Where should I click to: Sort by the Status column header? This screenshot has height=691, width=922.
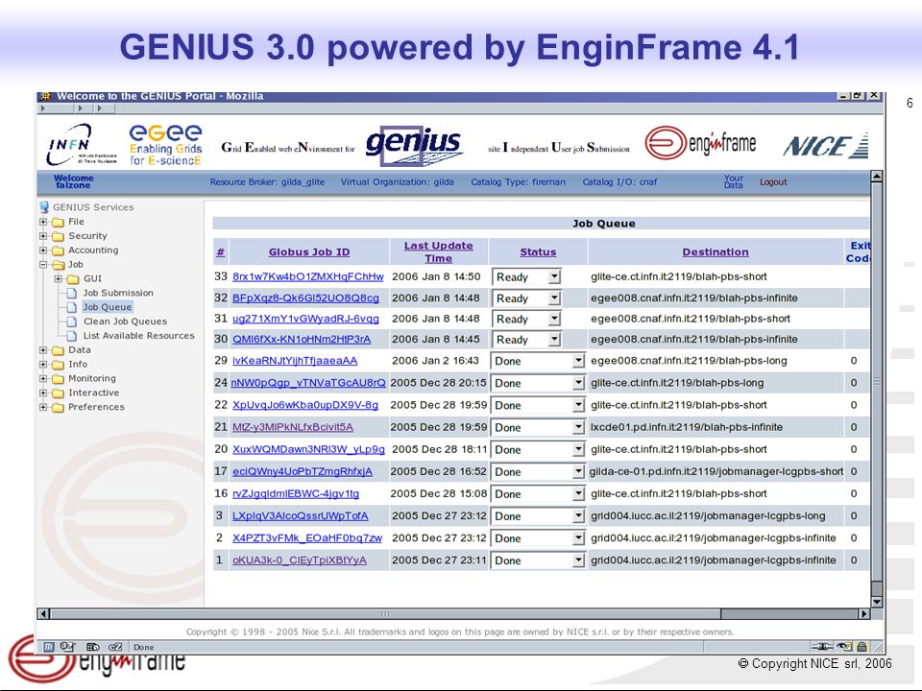pos(538,252)
